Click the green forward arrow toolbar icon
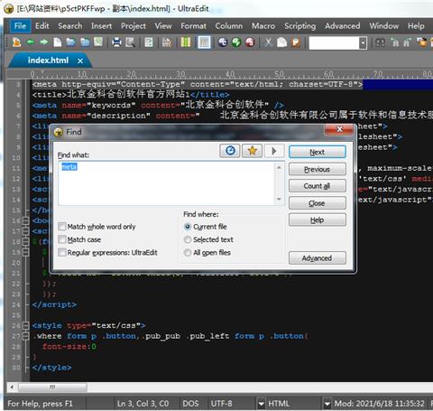The width and height of the screenshot is (433, 411). click(x=43, y=42)
